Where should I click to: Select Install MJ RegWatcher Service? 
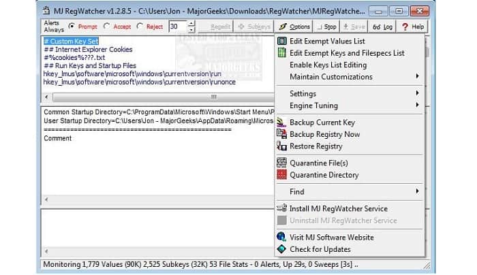tap(350, 208)
